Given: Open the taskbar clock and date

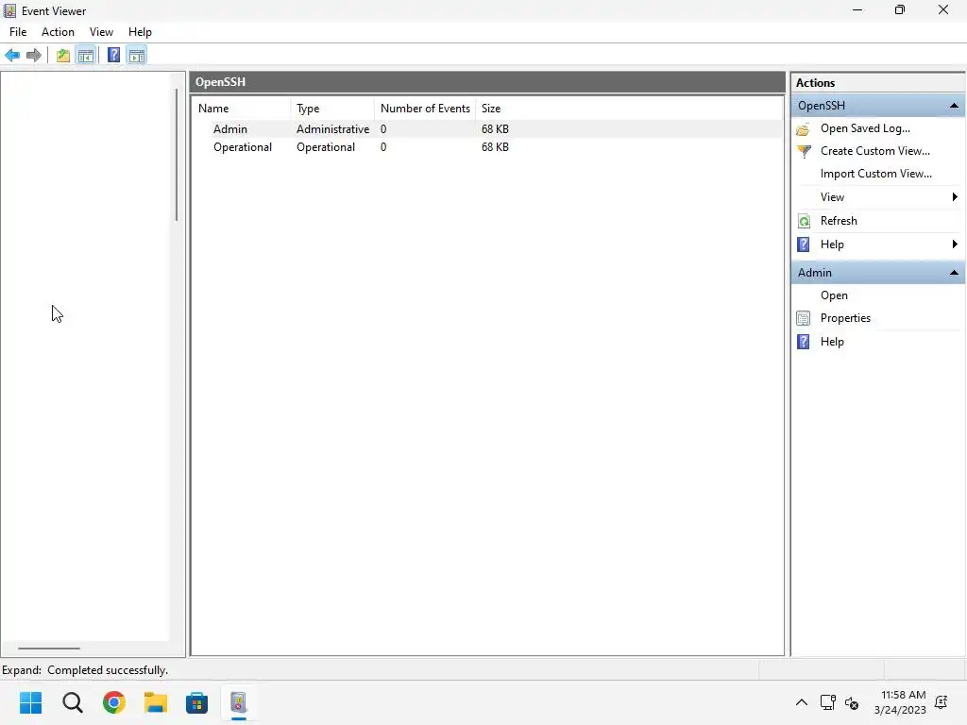Looking at the screenshot, I should [900, 702].
